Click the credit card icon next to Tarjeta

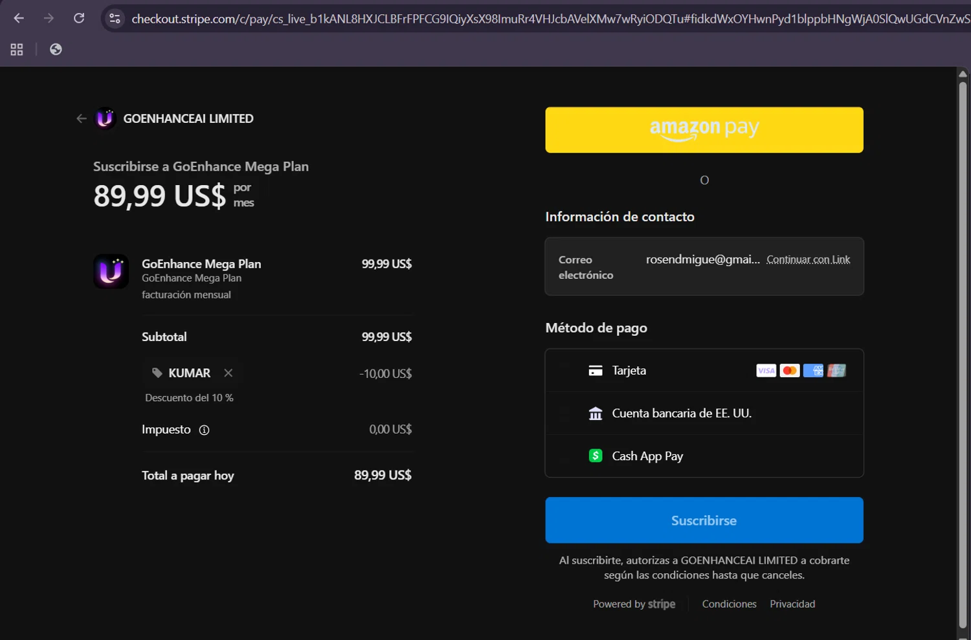pos(596,371)
